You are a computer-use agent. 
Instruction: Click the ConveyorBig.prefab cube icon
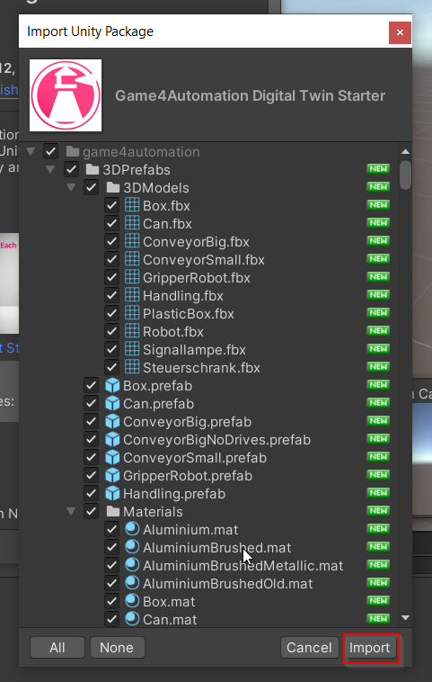(x=112, y=421)
